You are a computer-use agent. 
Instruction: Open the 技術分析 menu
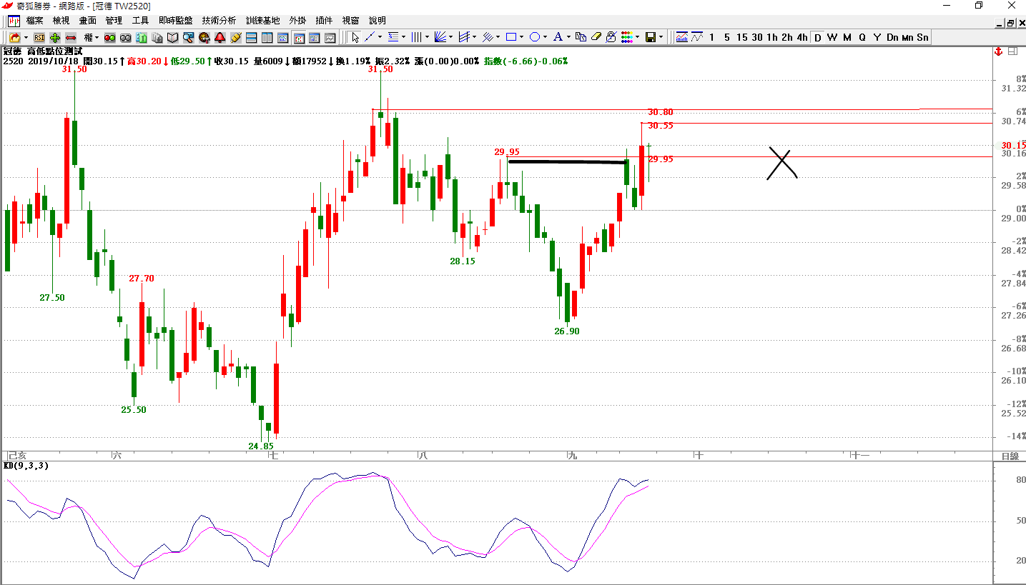click(219, 21)
